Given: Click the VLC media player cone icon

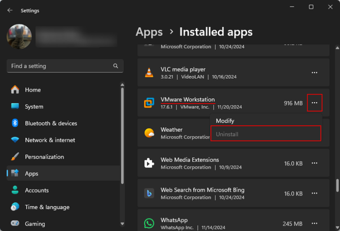Looking at the screenshot, I should click(149, 73).
